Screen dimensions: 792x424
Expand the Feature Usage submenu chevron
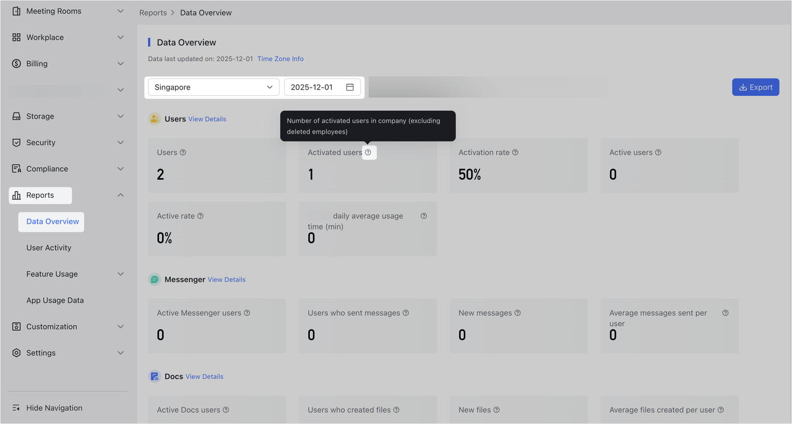(x=121, y=274)
